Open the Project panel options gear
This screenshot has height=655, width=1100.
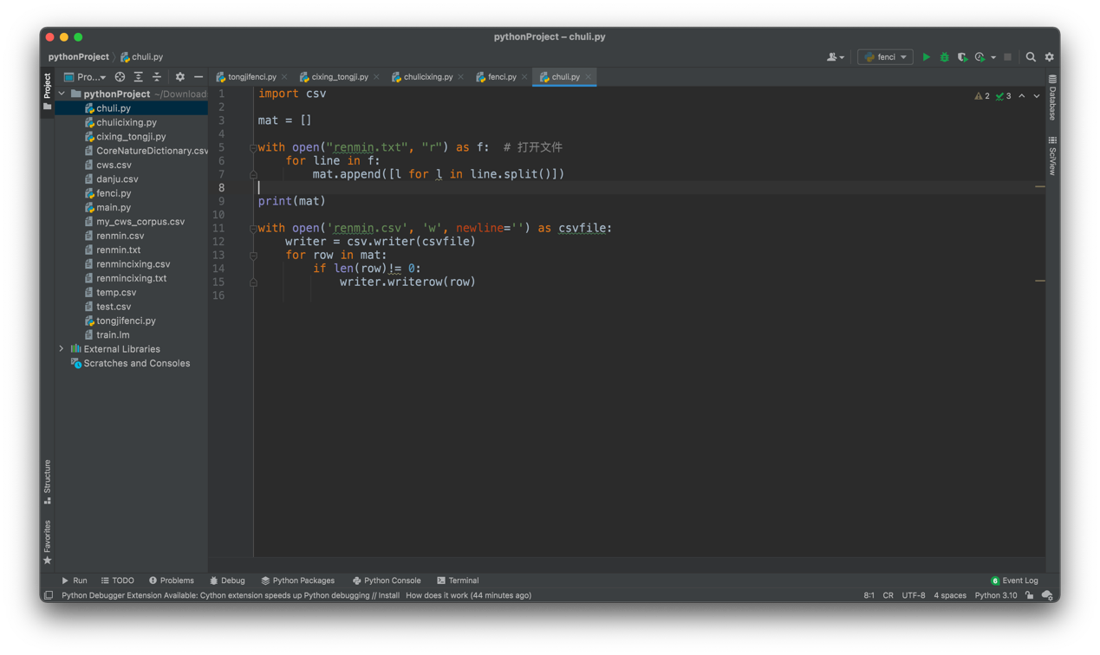tap(179, 77)
